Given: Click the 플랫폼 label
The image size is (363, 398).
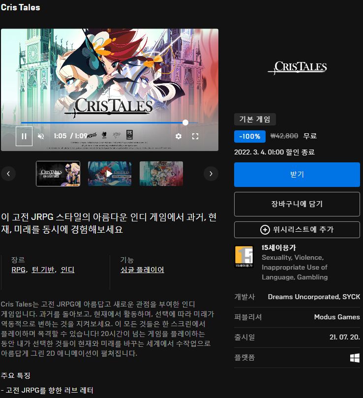Looking at the screenshot, I should 244,358.
